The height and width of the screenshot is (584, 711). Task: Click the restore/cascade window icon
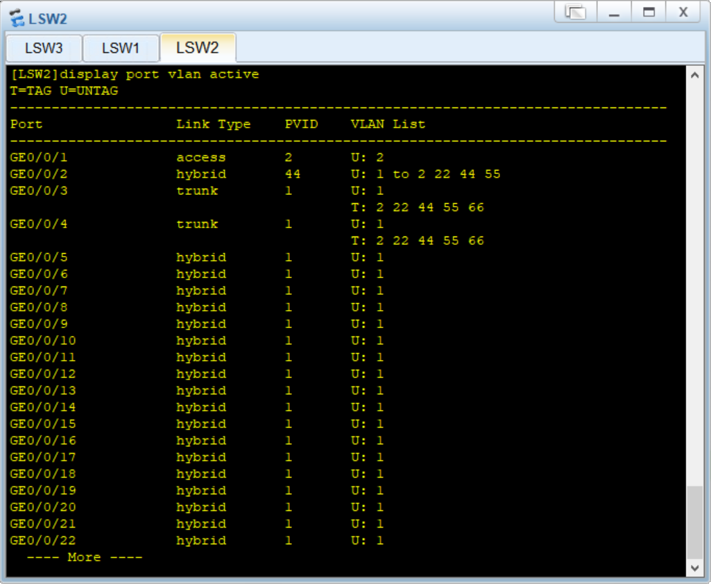pyautogui.click(x=576, y=12)
